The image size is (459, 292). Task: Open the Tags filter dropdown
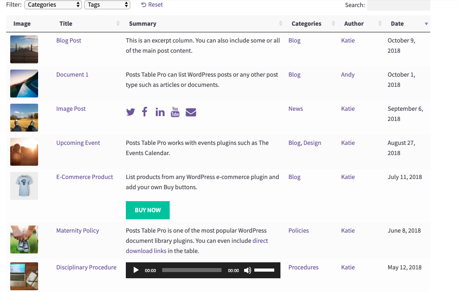[107, 5]
